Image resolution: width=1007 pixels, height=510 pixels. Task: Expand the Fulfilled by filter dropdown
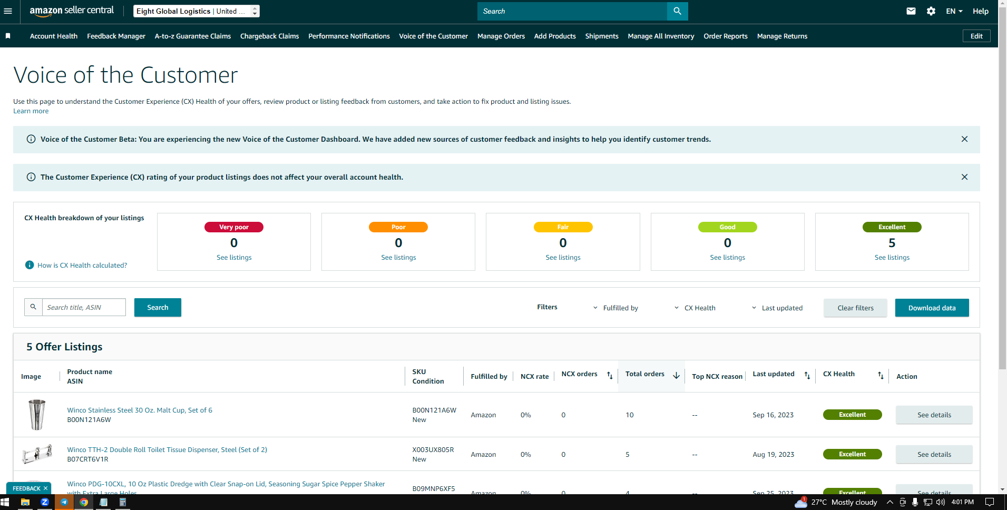[615, 308]
